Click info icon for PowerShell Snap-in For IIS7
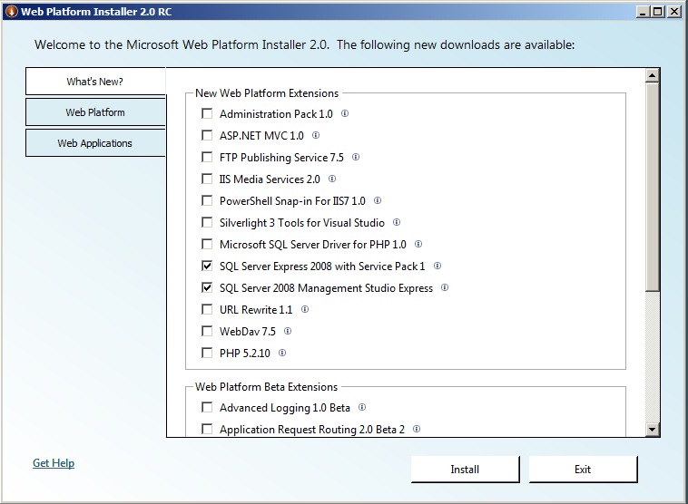The width and height of the screenshot is (688, 504). click(378, 200)
